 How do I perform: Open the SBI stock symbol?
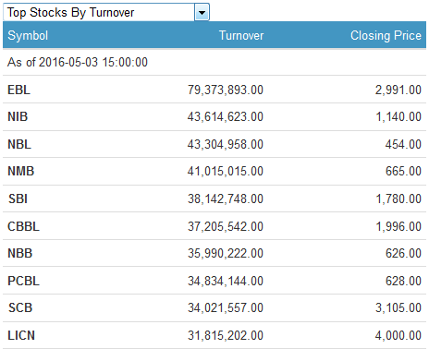click(x=18, y=199)
